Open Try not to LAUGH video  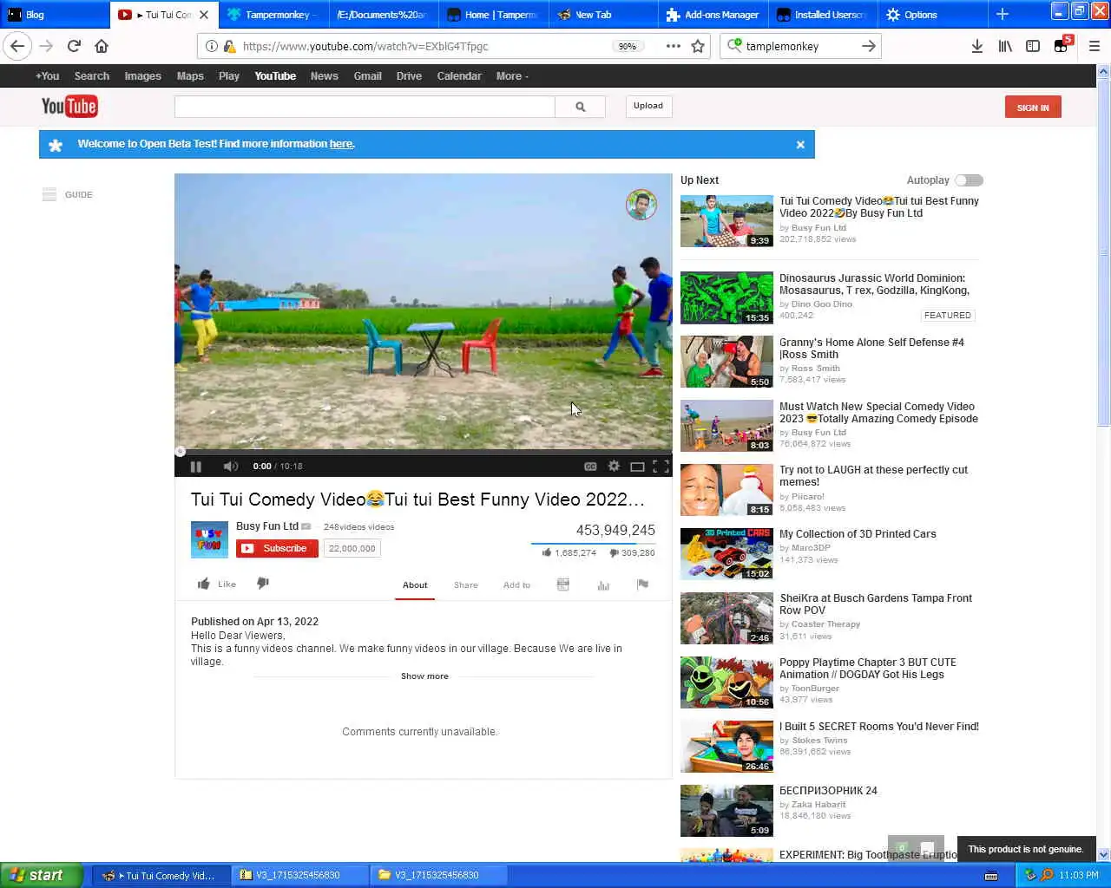pos(873,476)
